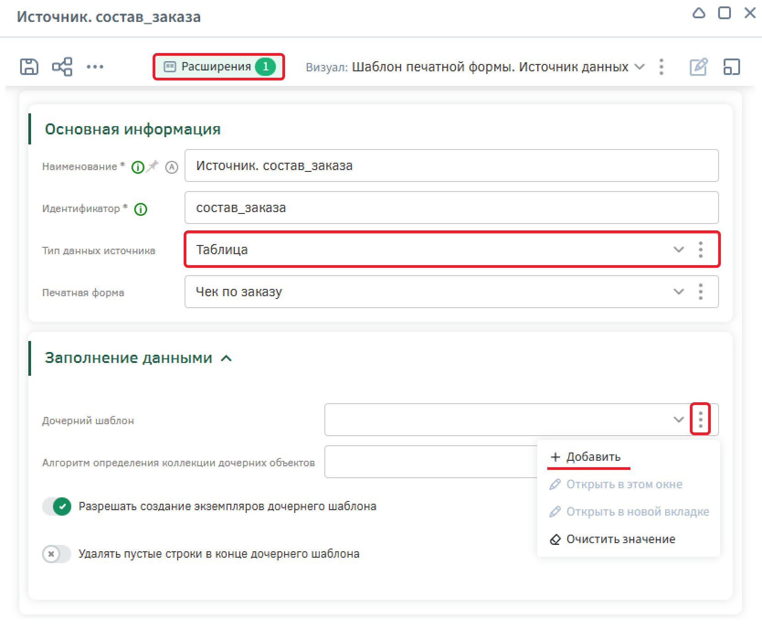Click the layout panel icon at top right
762x629 pixels.
point(731,67)
